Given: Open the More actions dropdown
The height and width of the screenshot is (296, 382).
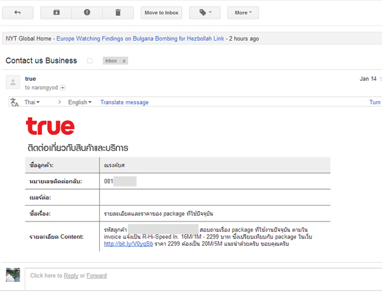Looking at the screenshot, I should click(243, 13).
